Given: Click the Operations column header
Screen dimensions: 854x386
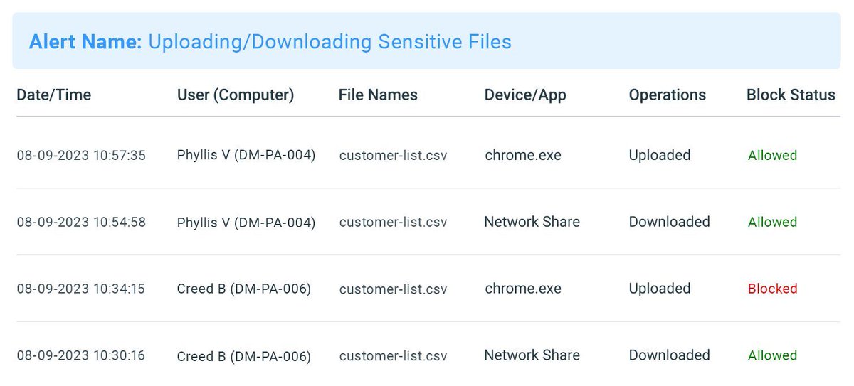Looking at the screenshot, I should [x=668, y=95].
